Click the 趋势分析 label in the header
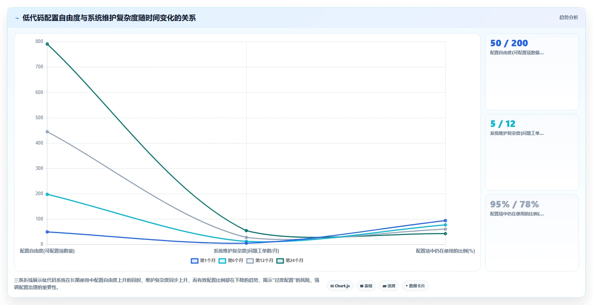Image resolution: width=593 pixels, height=305 pixels. (568, 17)
